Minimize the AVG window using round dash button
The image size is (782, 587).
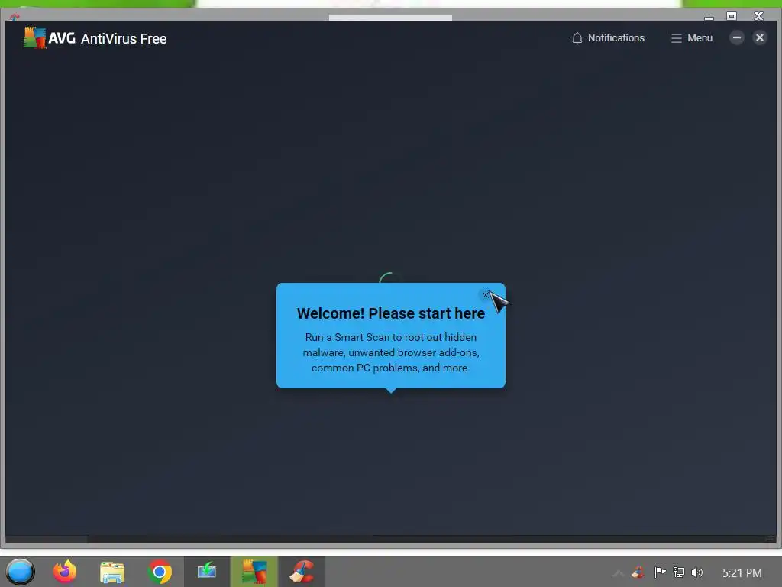pos(737,37)
